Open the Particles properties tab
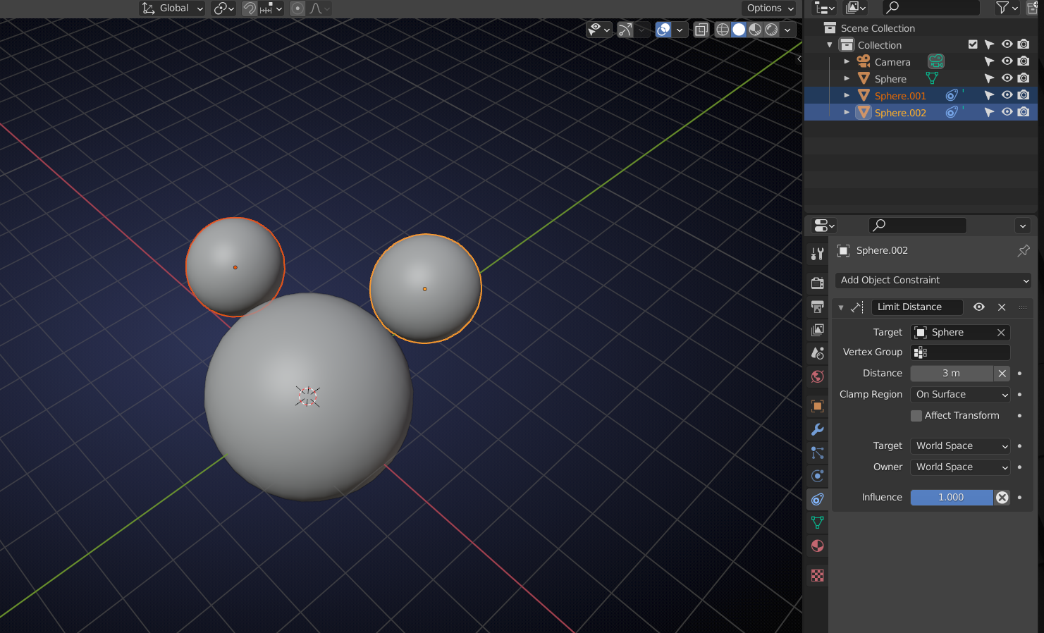Image resolution: width=1044 pixels, height=633 pixels. click(817, 453)
